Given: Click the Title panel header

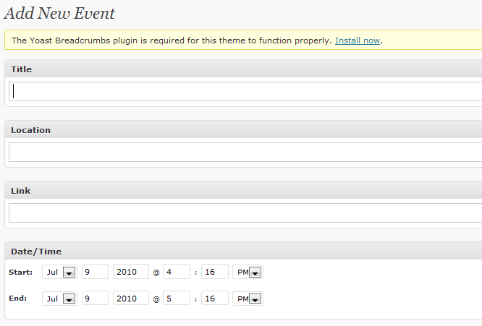Looking at the screenshot, I should 243,69.
